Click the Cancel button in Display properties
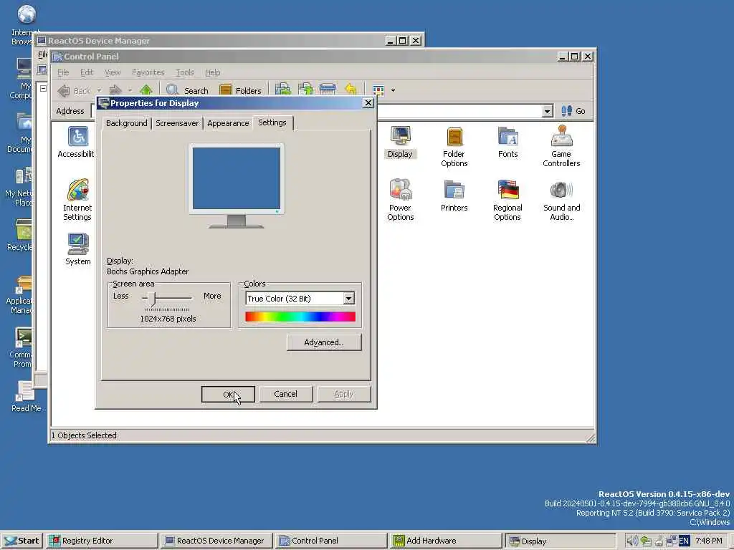Screen dimensions: 734x550 coord(285,395)
